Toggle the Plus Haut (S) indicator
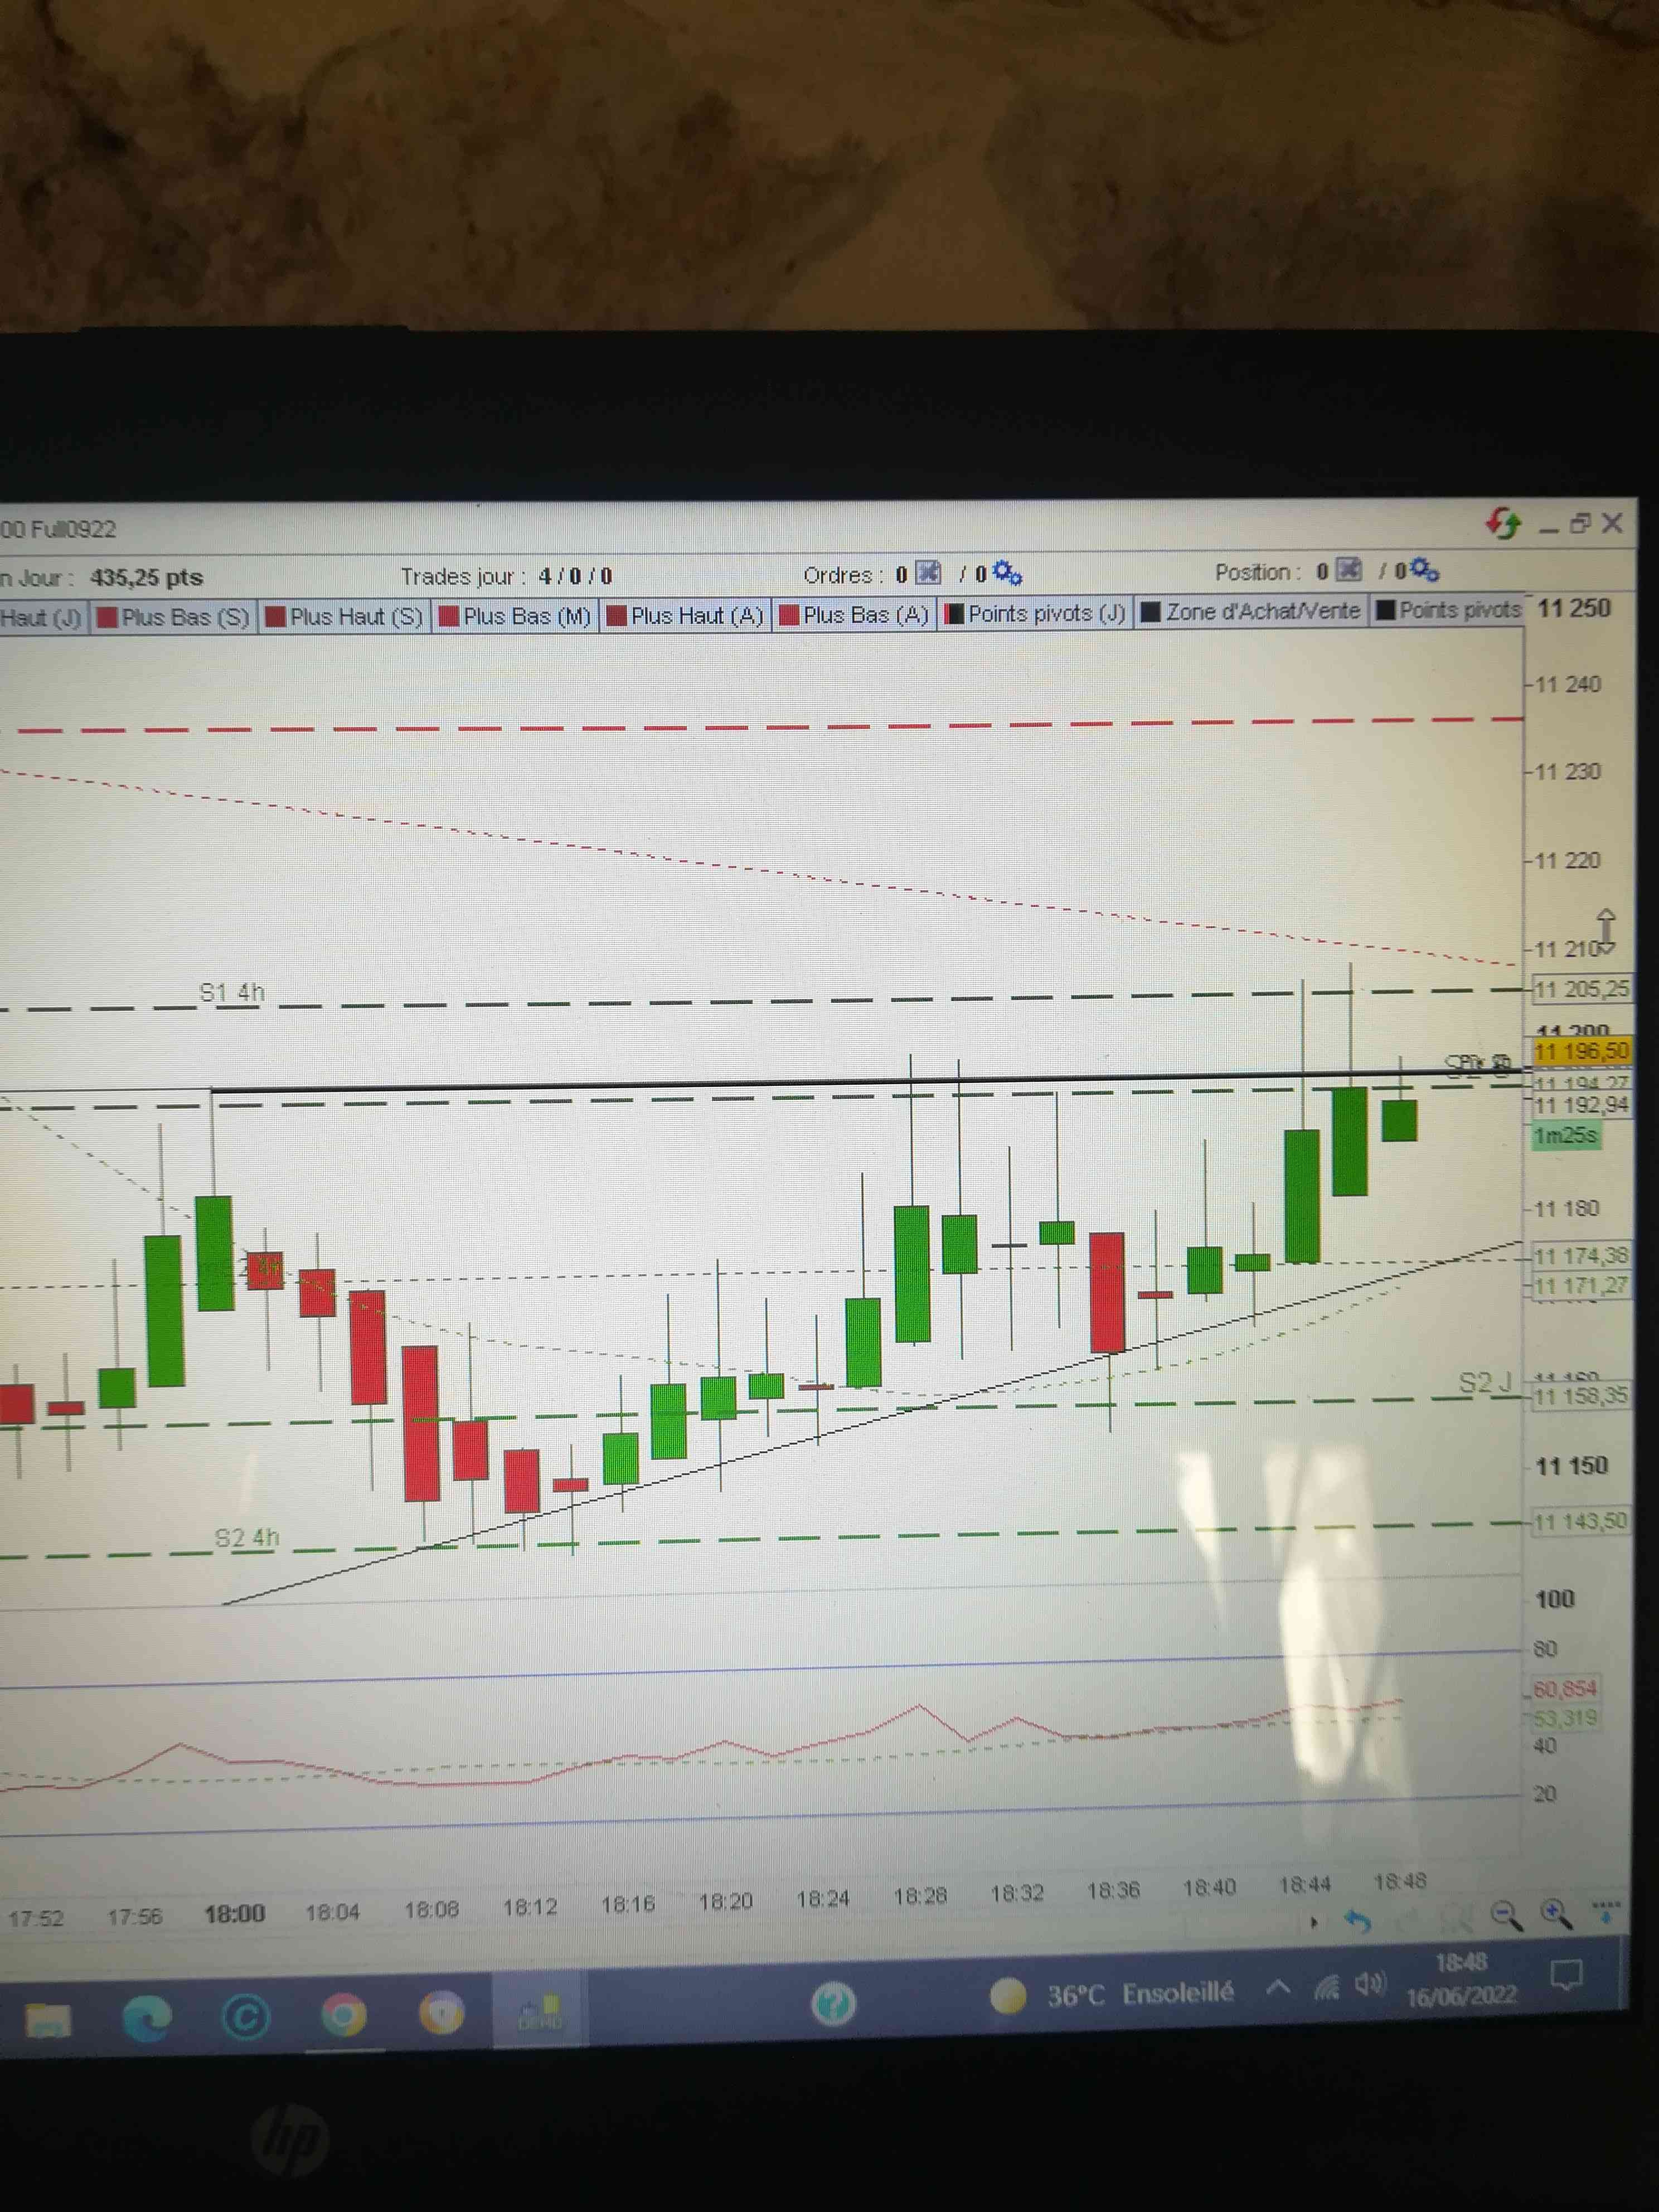Viewport: 1659px width, 2212px height. point(345,616)
